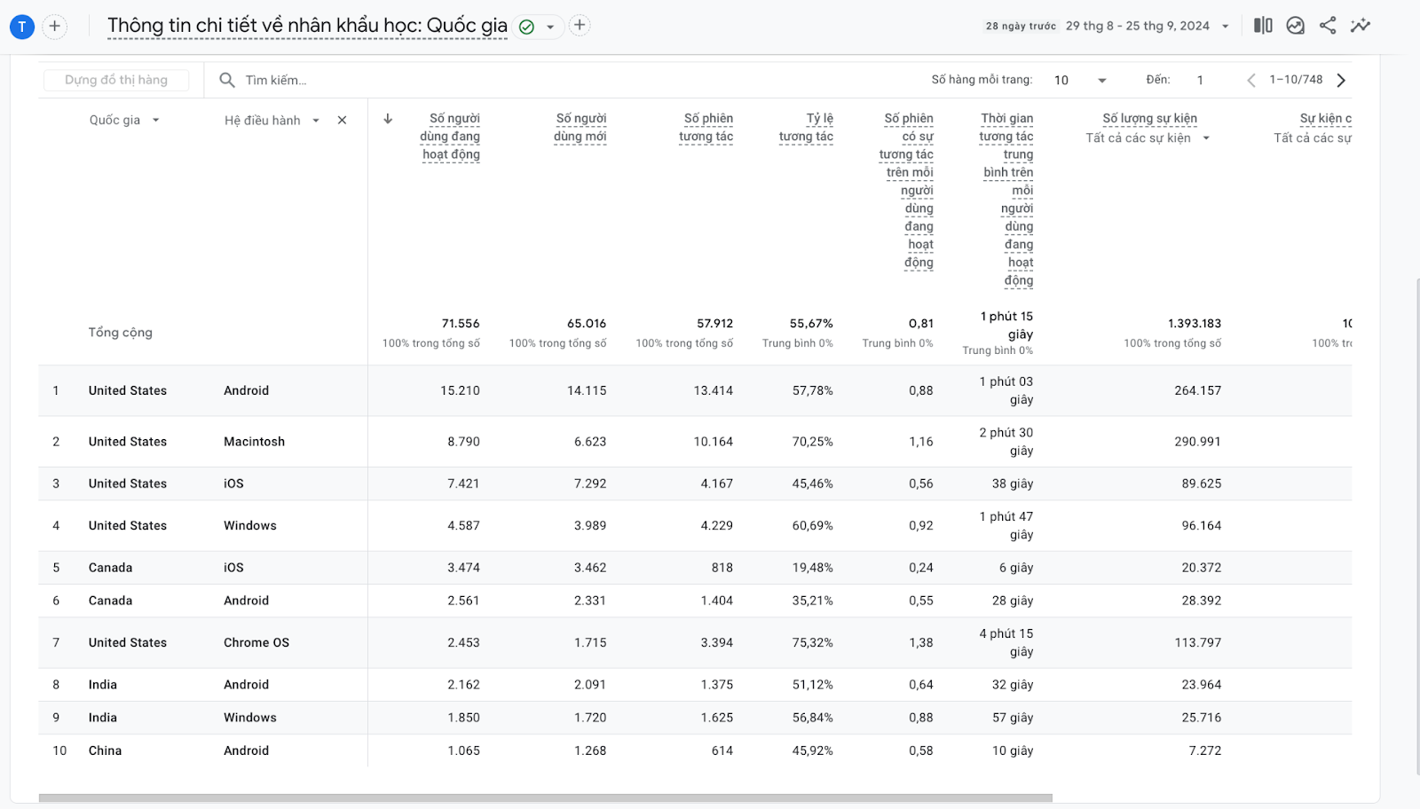This screenshot has width=1420, height=809.
Task: Remove the Hệ điều hành secondary dimension
Action: pyautogui.click(x=342, y=120)
